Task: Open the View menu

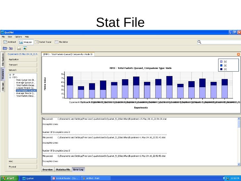Action: click(10, 36)
